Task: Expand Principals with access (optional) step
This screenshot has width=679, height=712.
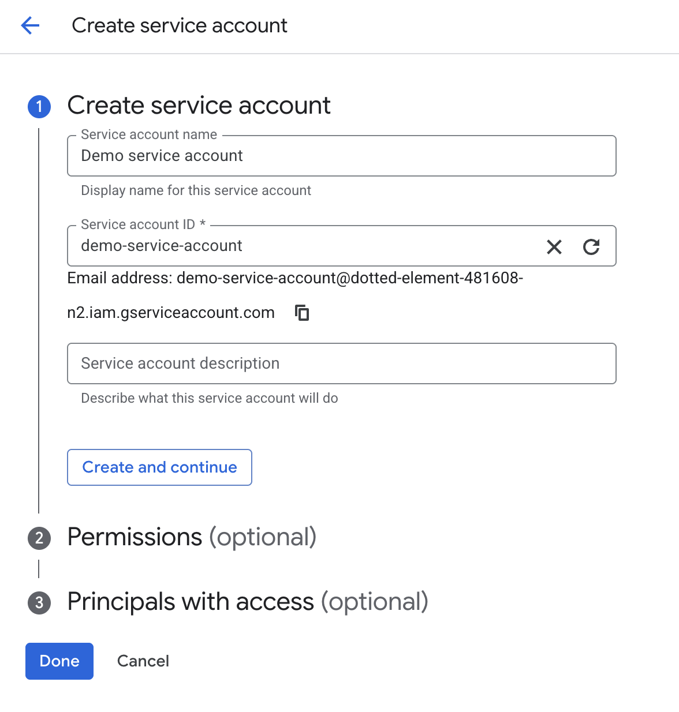Action: pos(248,602)
